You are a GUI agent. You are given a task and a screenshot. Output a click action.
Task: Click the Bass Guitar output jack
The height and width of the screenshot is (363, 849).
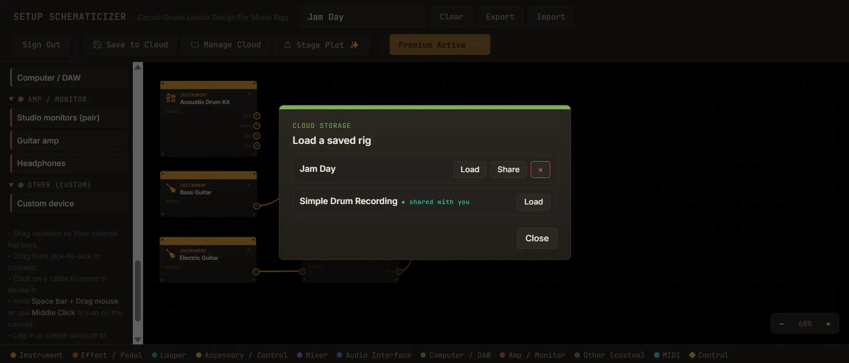pos(257,206)
